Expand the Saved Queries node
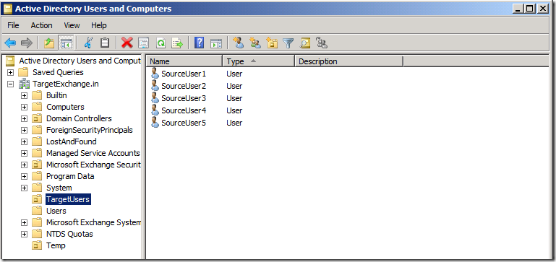 click(x=10, y=73)
